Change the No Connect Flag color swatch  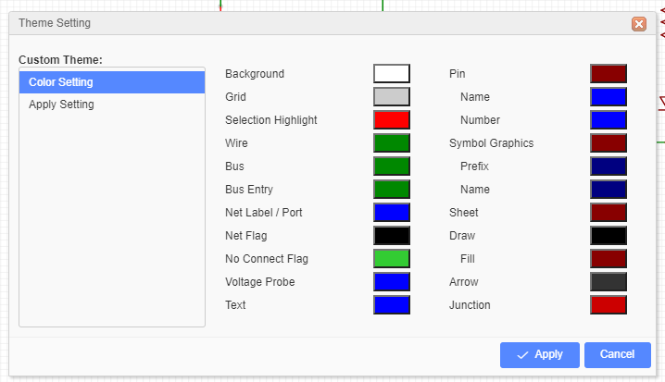[392, 259]
